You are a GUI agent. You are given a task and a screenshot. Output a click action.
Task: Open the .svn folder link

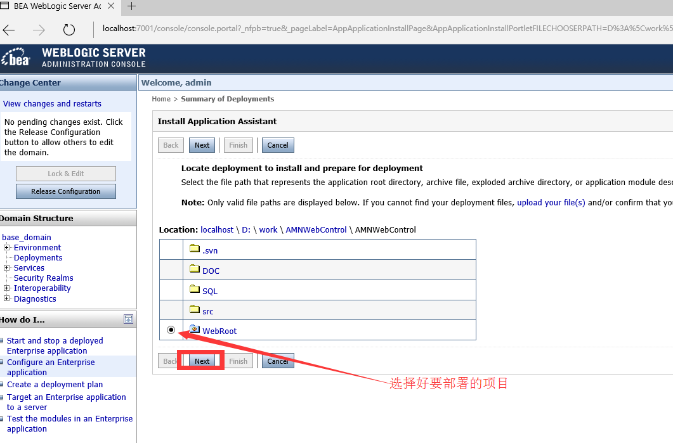tap(210, 250)
